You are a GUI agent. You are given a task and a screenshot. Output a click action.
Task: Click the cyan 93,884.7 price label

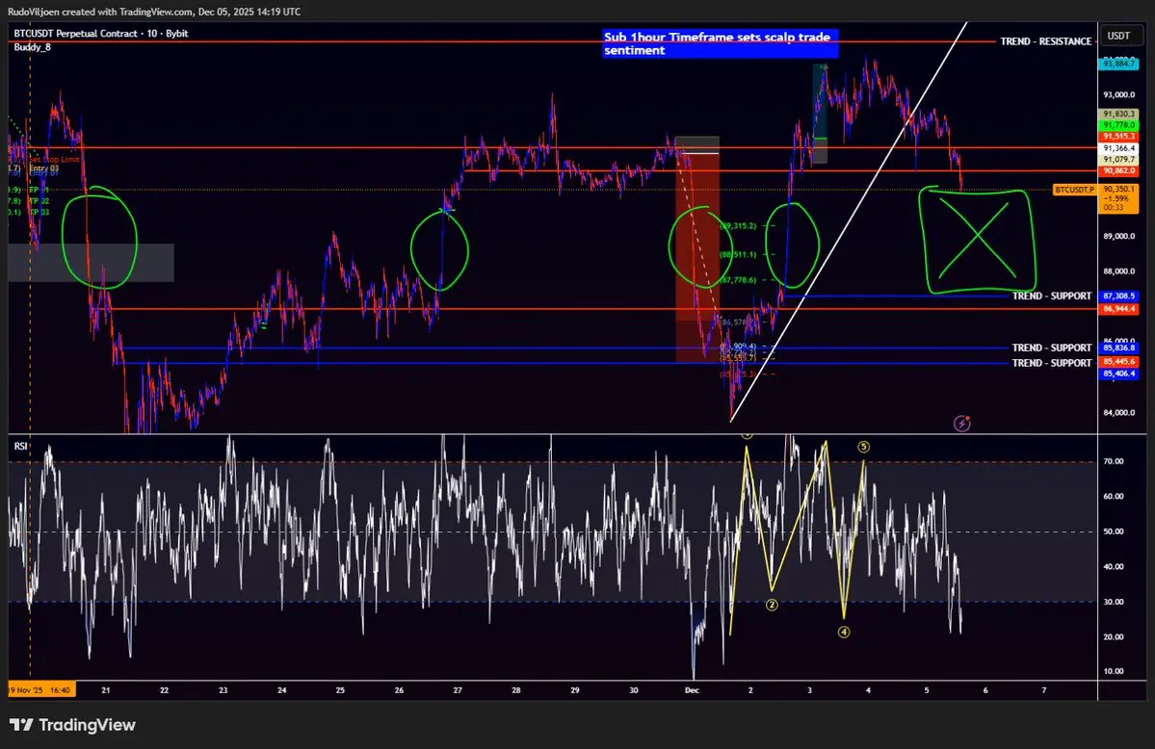coord(1119,65)
